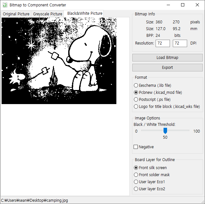Minimize the converter window
Image resolution: width=205 pixels, height=204 pixels.
point(168,5)
